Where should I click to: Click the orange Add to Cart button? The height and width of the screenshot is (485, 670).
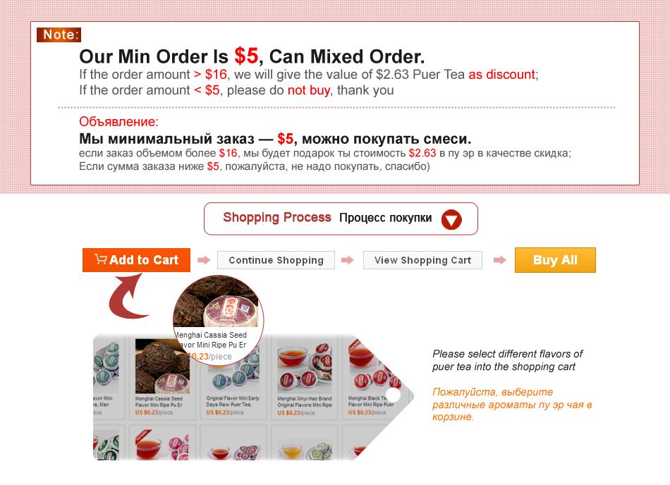(x=136, y=259)
